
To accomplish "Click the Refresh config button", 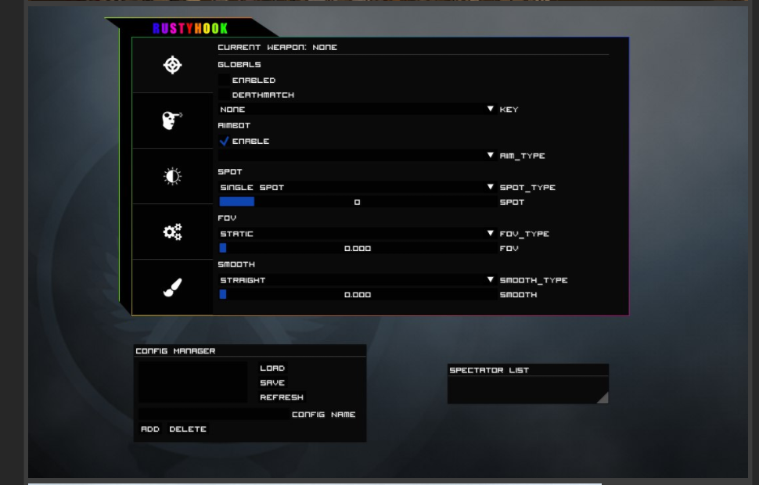I will pos(282,397).
